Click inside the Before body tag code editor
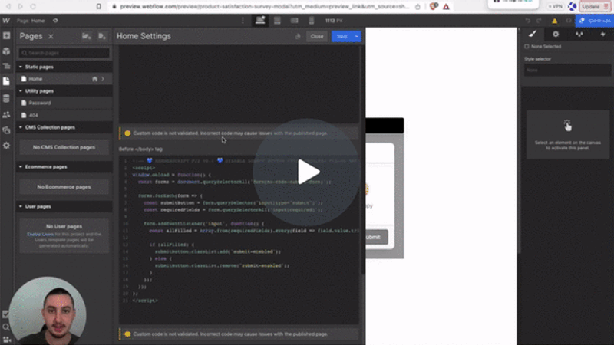 click(239, 239)
